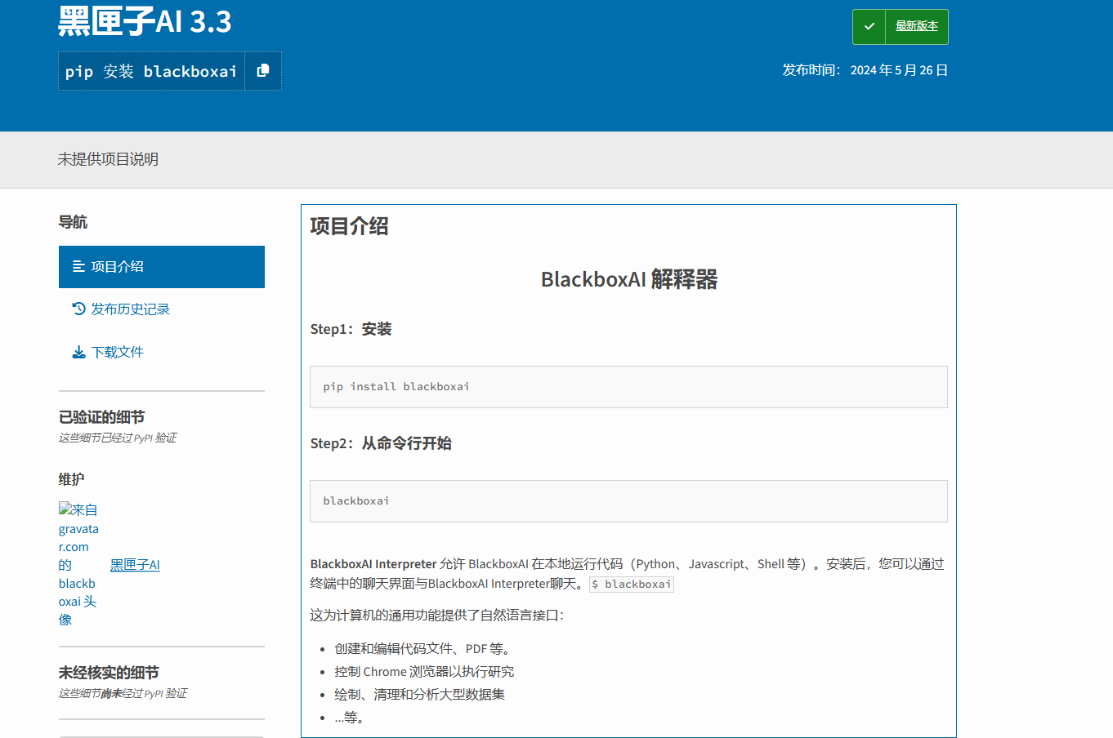This screenshot has width=1113, height=738.
Task: Switch to the 下载文件 tab
Action: 117,353
